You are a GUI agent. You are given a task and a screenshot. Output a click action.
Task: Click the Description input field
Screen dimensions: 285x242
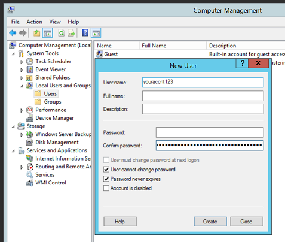pos(203,109)
